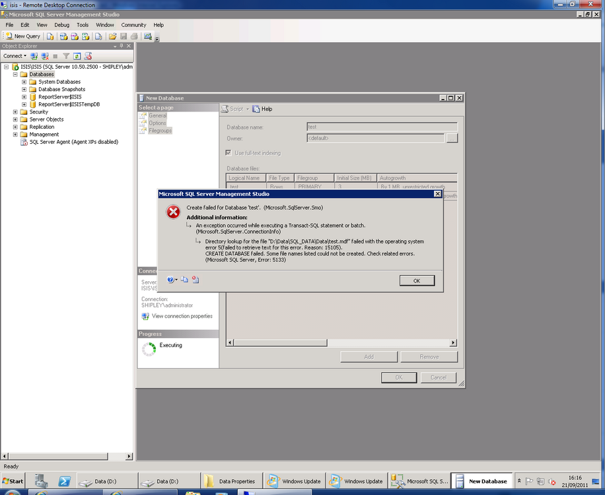Click the New Query toolbar button

click(22, 36)
